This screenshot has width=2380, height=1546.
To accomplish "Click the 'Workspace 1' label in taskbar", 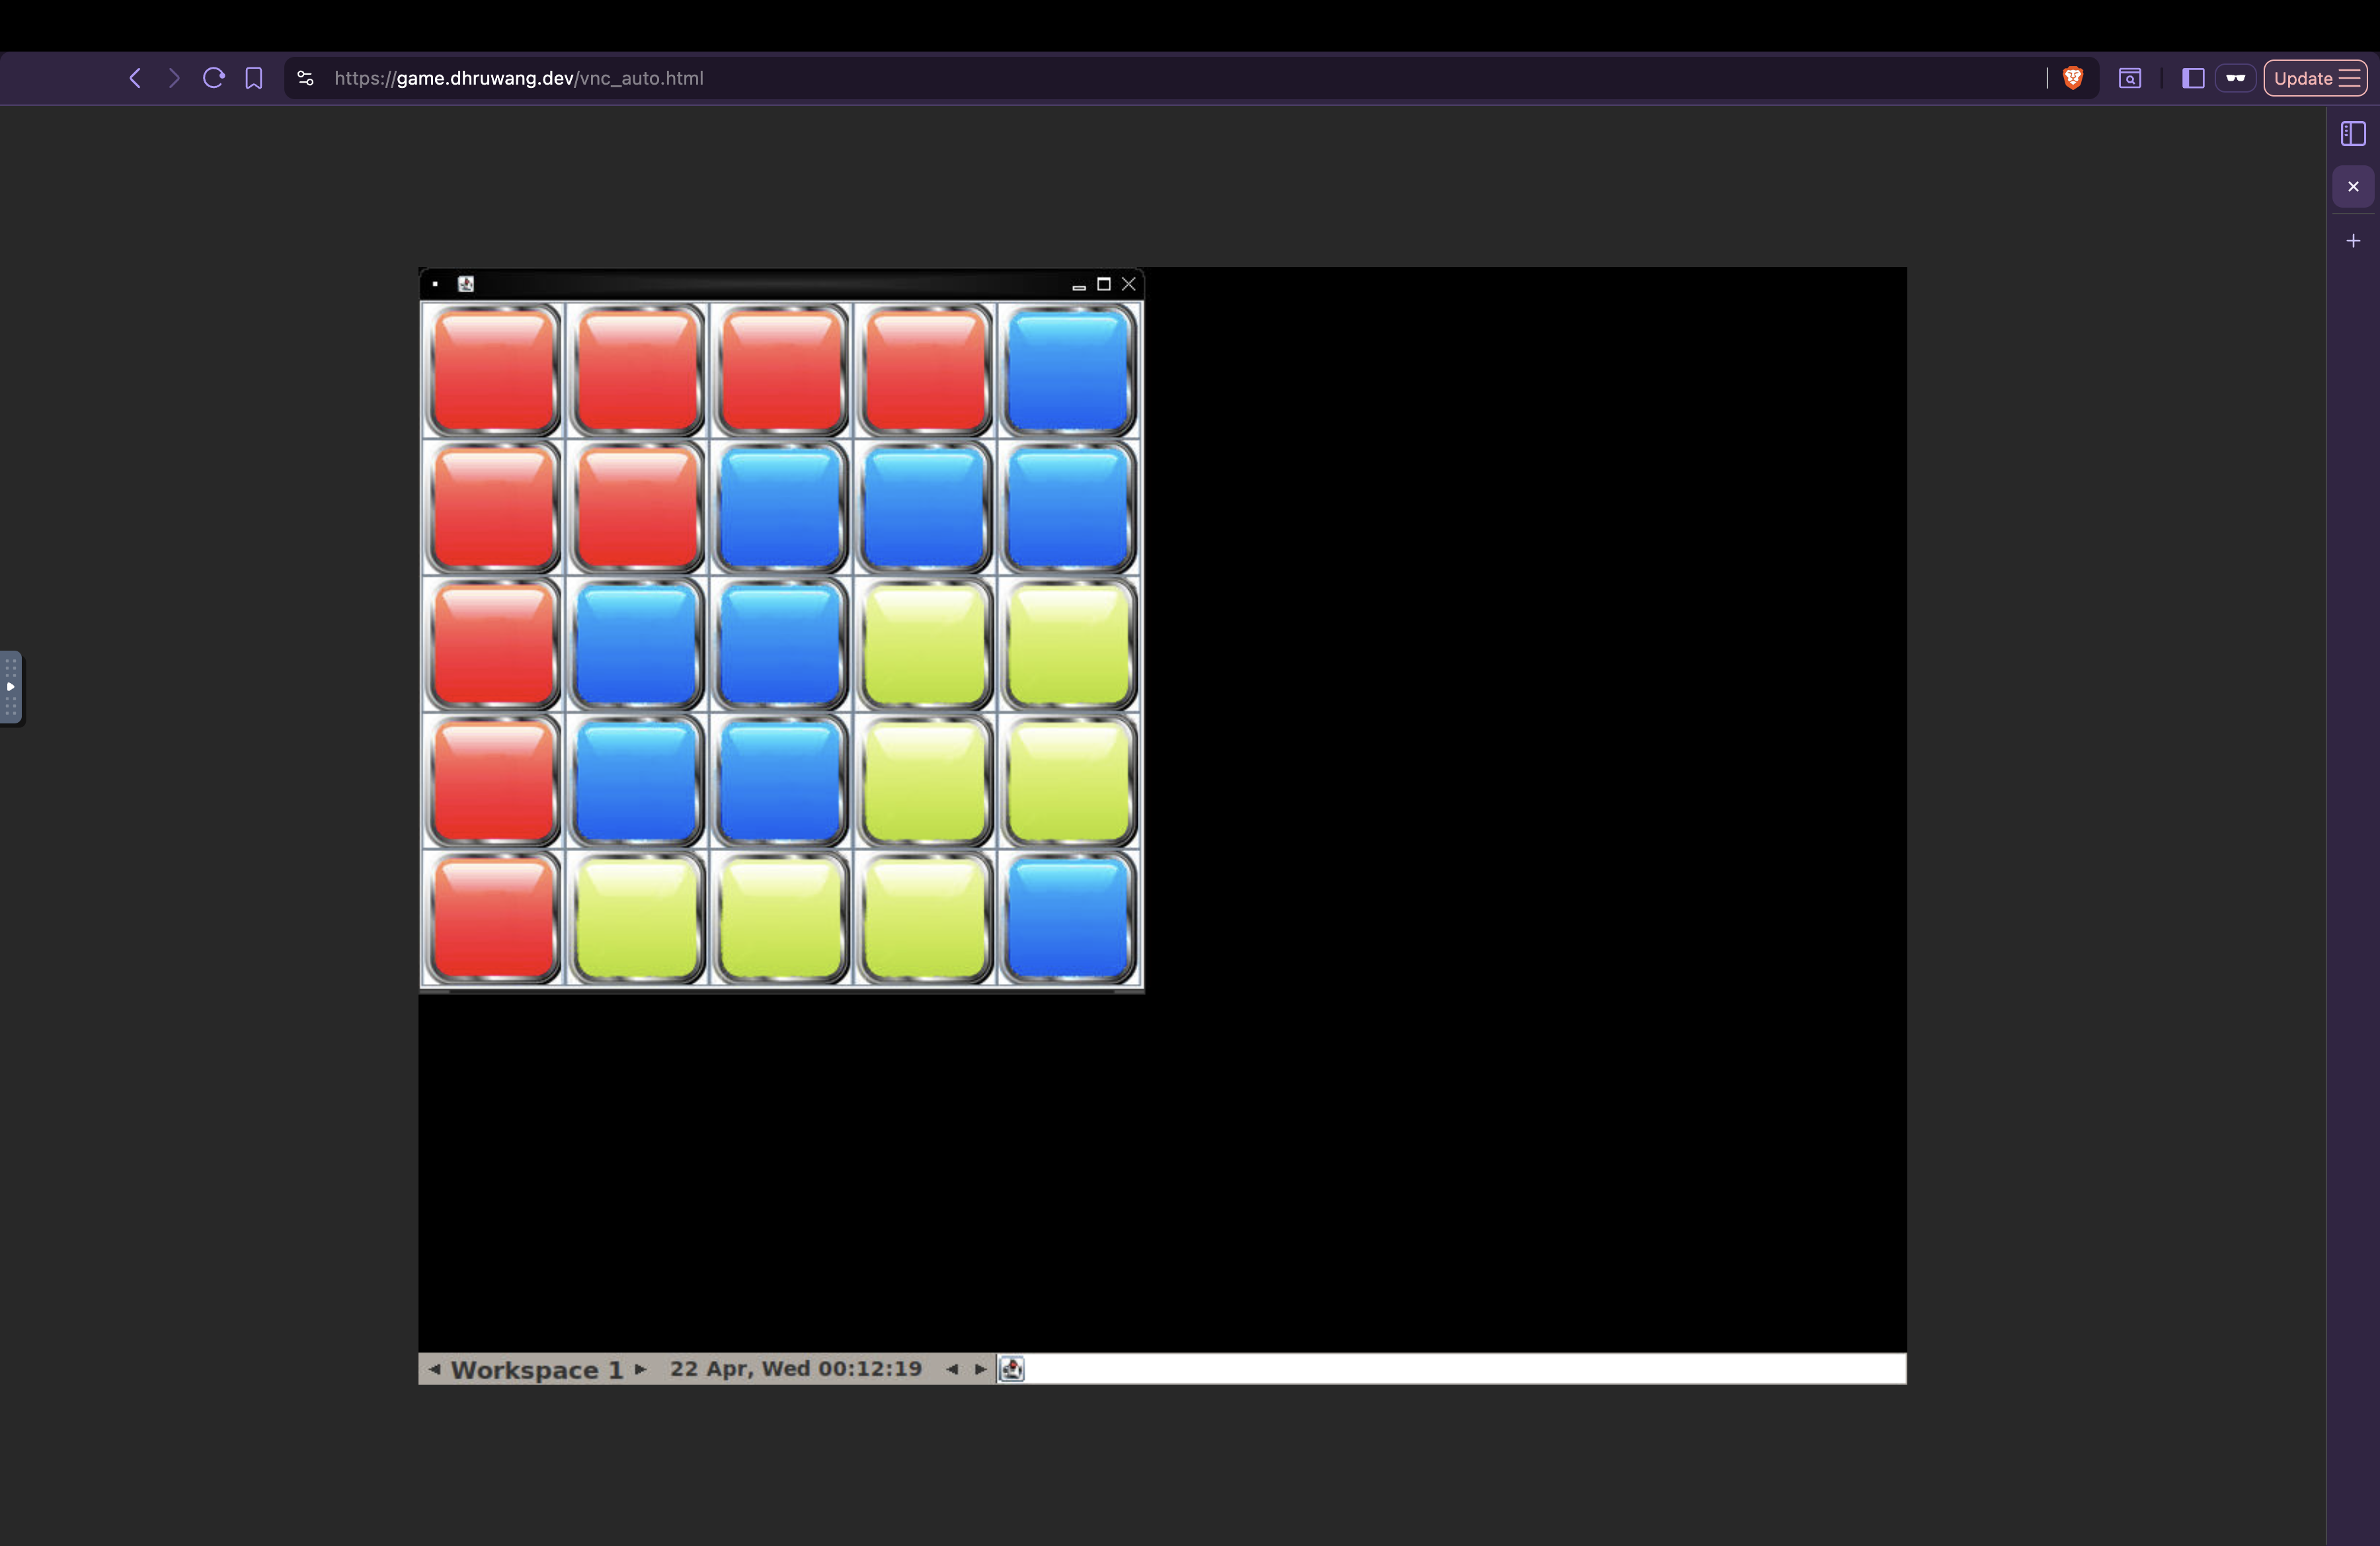I will [537, 1369].
